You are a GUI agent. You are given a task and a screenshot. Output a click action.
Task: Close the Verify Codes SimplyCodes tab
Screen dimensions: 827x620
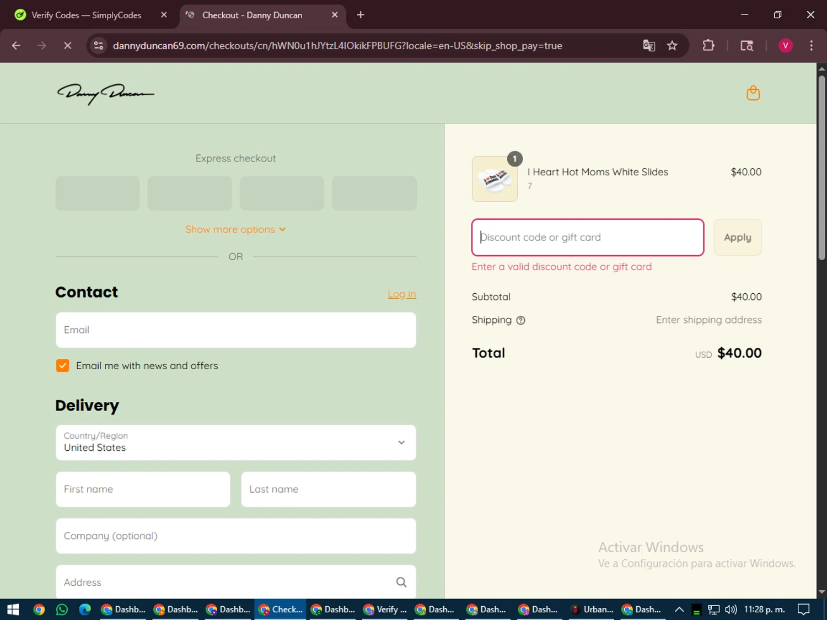(164, 15)
